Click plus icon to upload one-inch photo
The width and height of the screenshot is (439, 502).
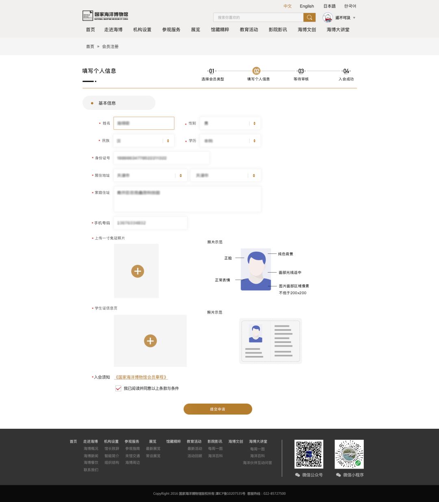click(137, 271)
